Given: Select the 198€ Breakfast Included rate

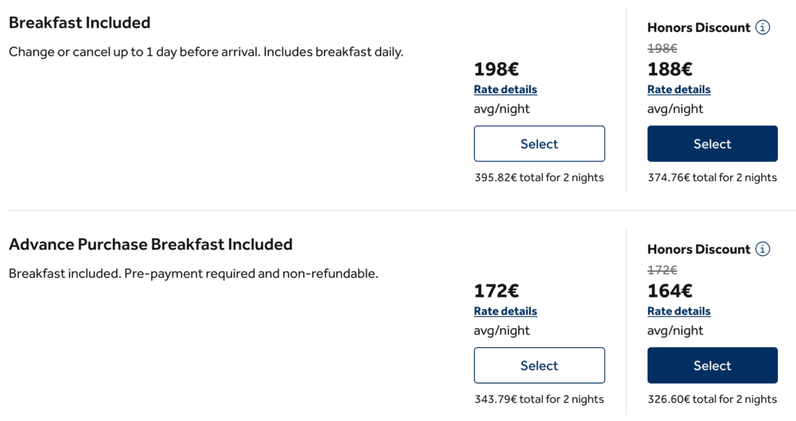Looking at the screenshot, I should [539, 144].
